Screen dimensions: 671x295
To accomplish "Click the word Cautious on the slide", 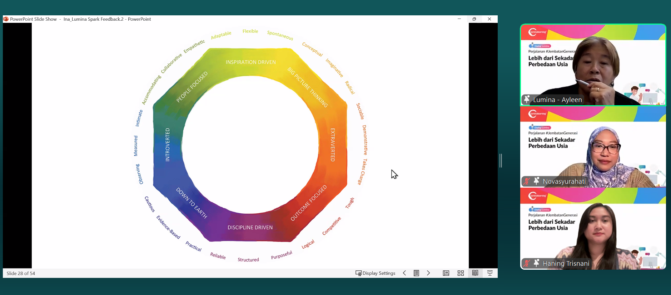I will 150,204.
